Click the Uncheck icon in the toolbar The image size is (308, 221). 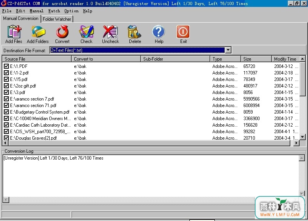(x=110, y=31)
